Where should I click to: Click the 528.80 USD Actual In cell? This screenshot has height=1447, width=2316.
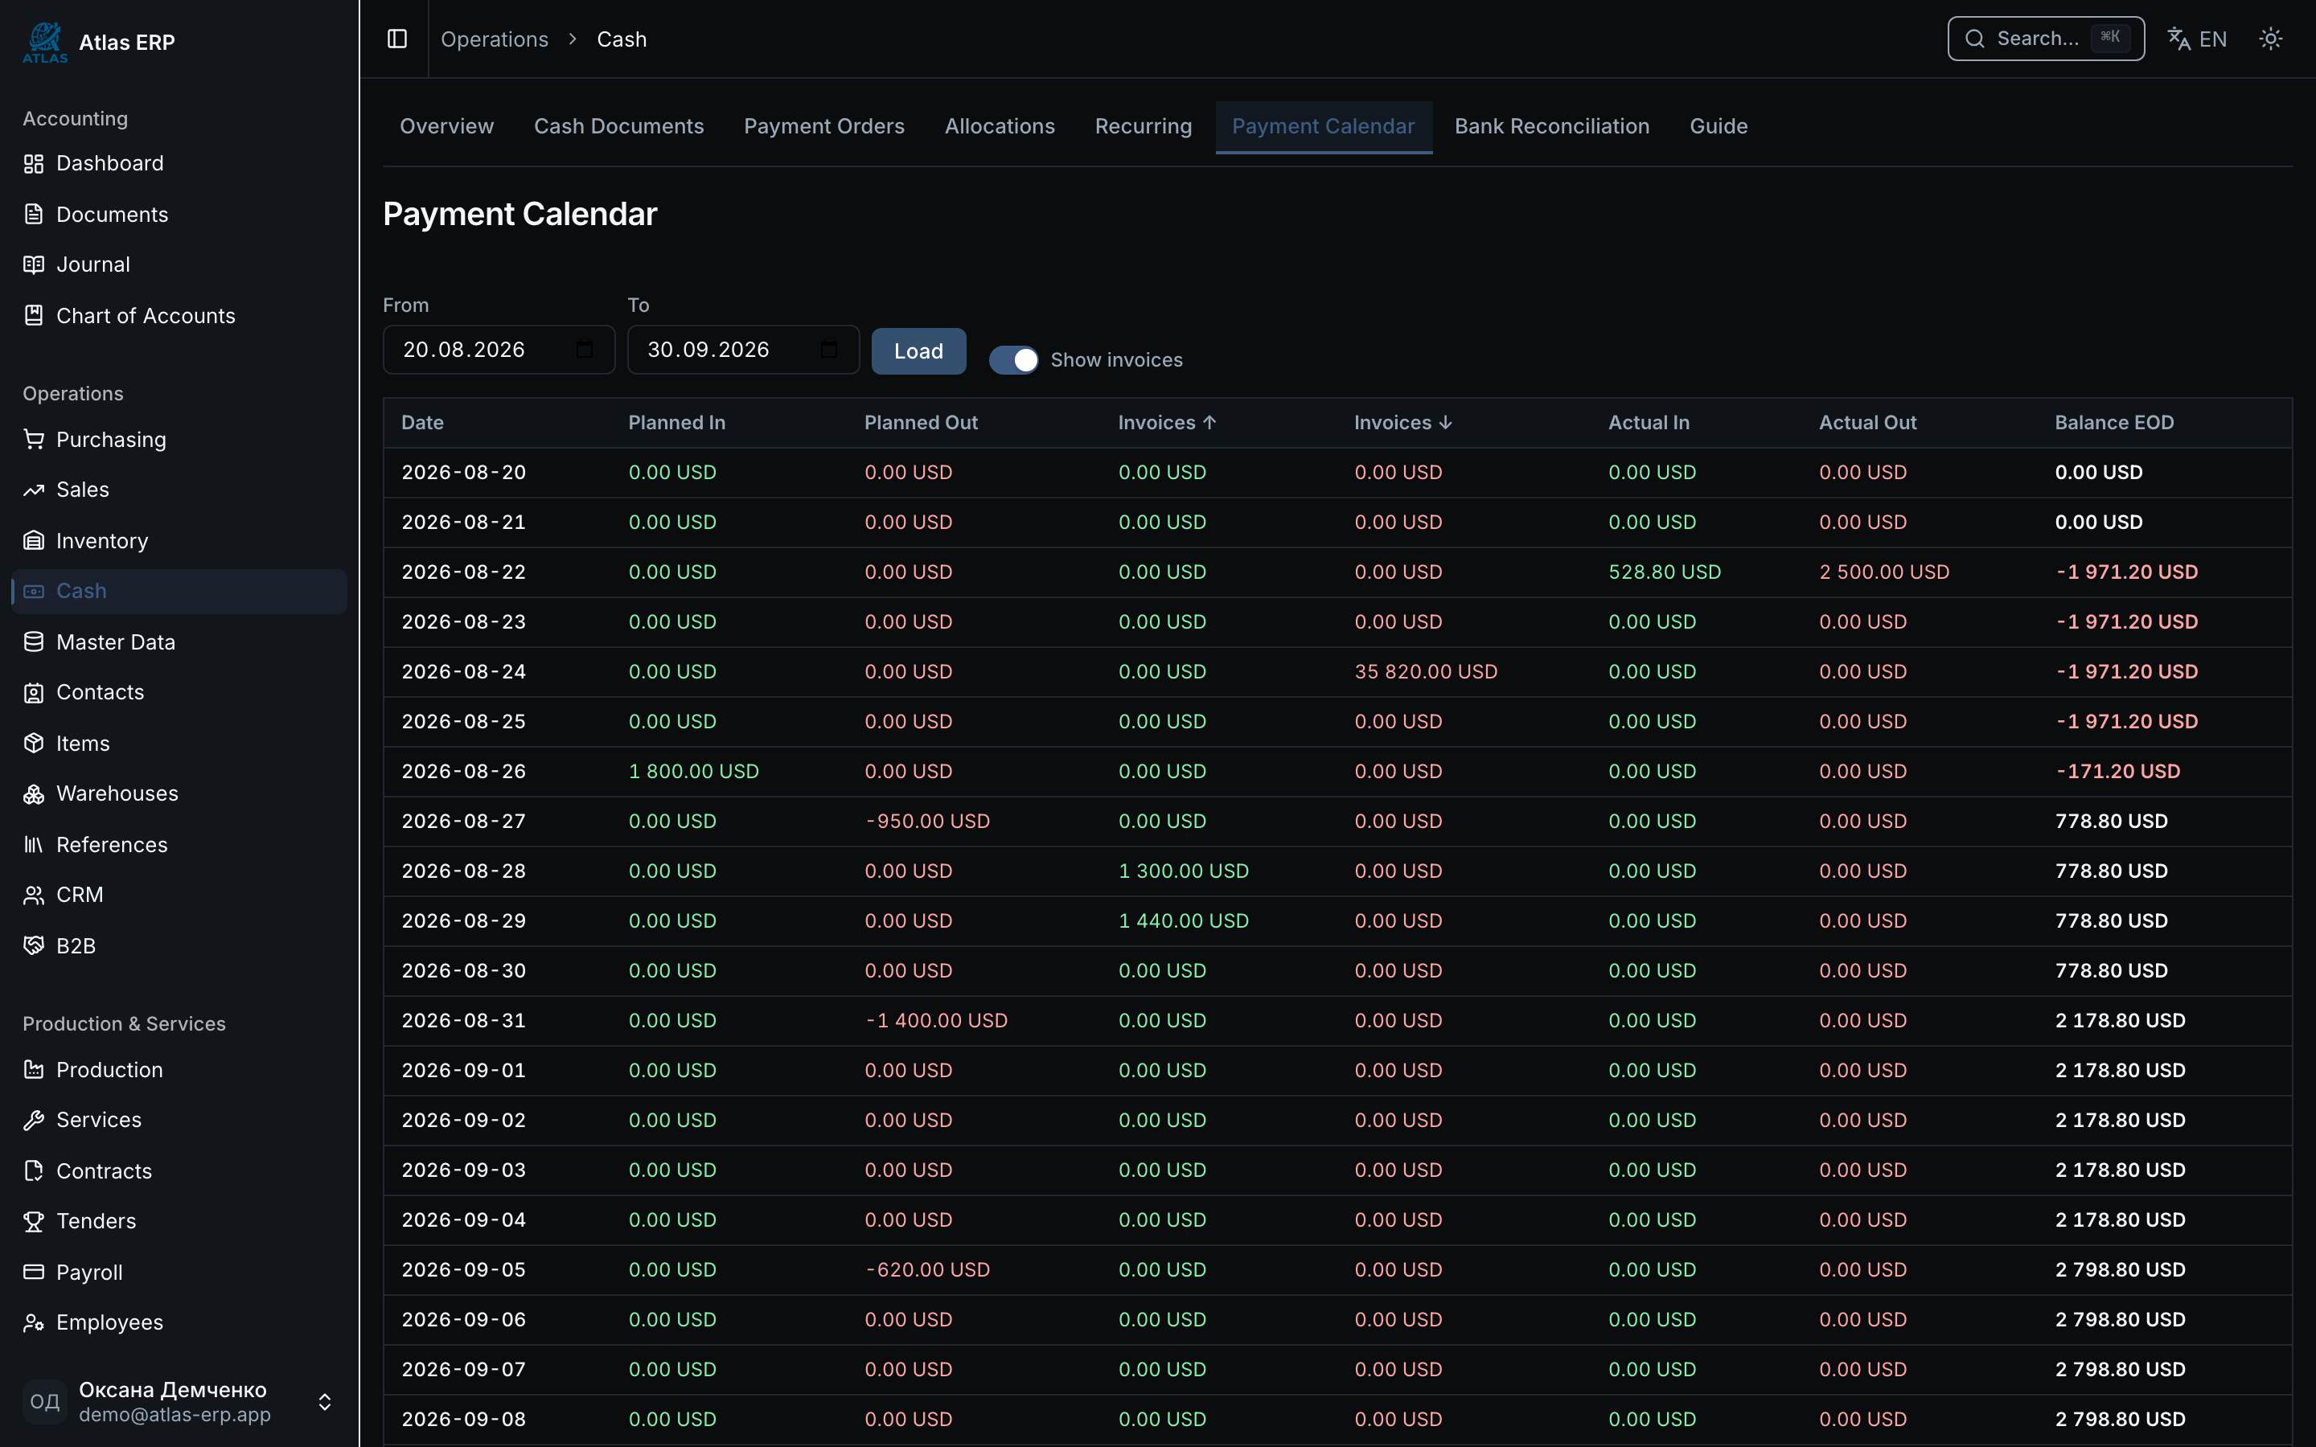tap(1665, 572)
